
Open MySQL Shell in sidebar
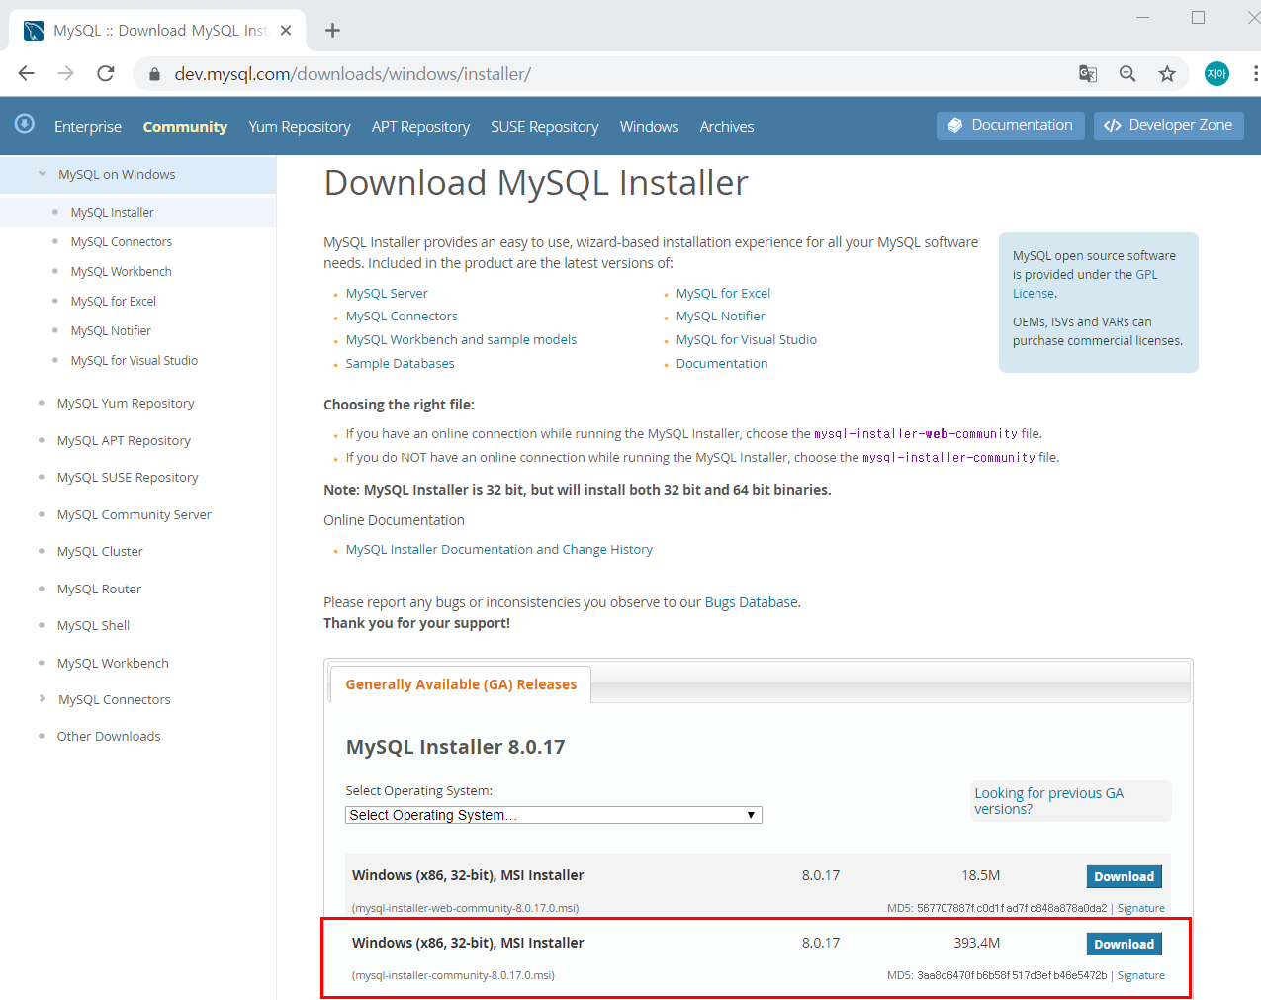[x=93, y=626]
